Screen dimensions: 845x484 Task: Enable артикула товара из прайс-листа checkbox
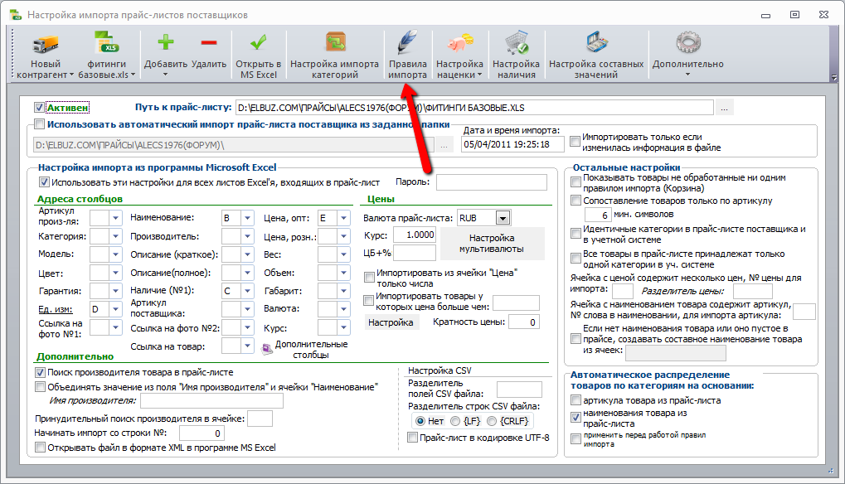575,400
